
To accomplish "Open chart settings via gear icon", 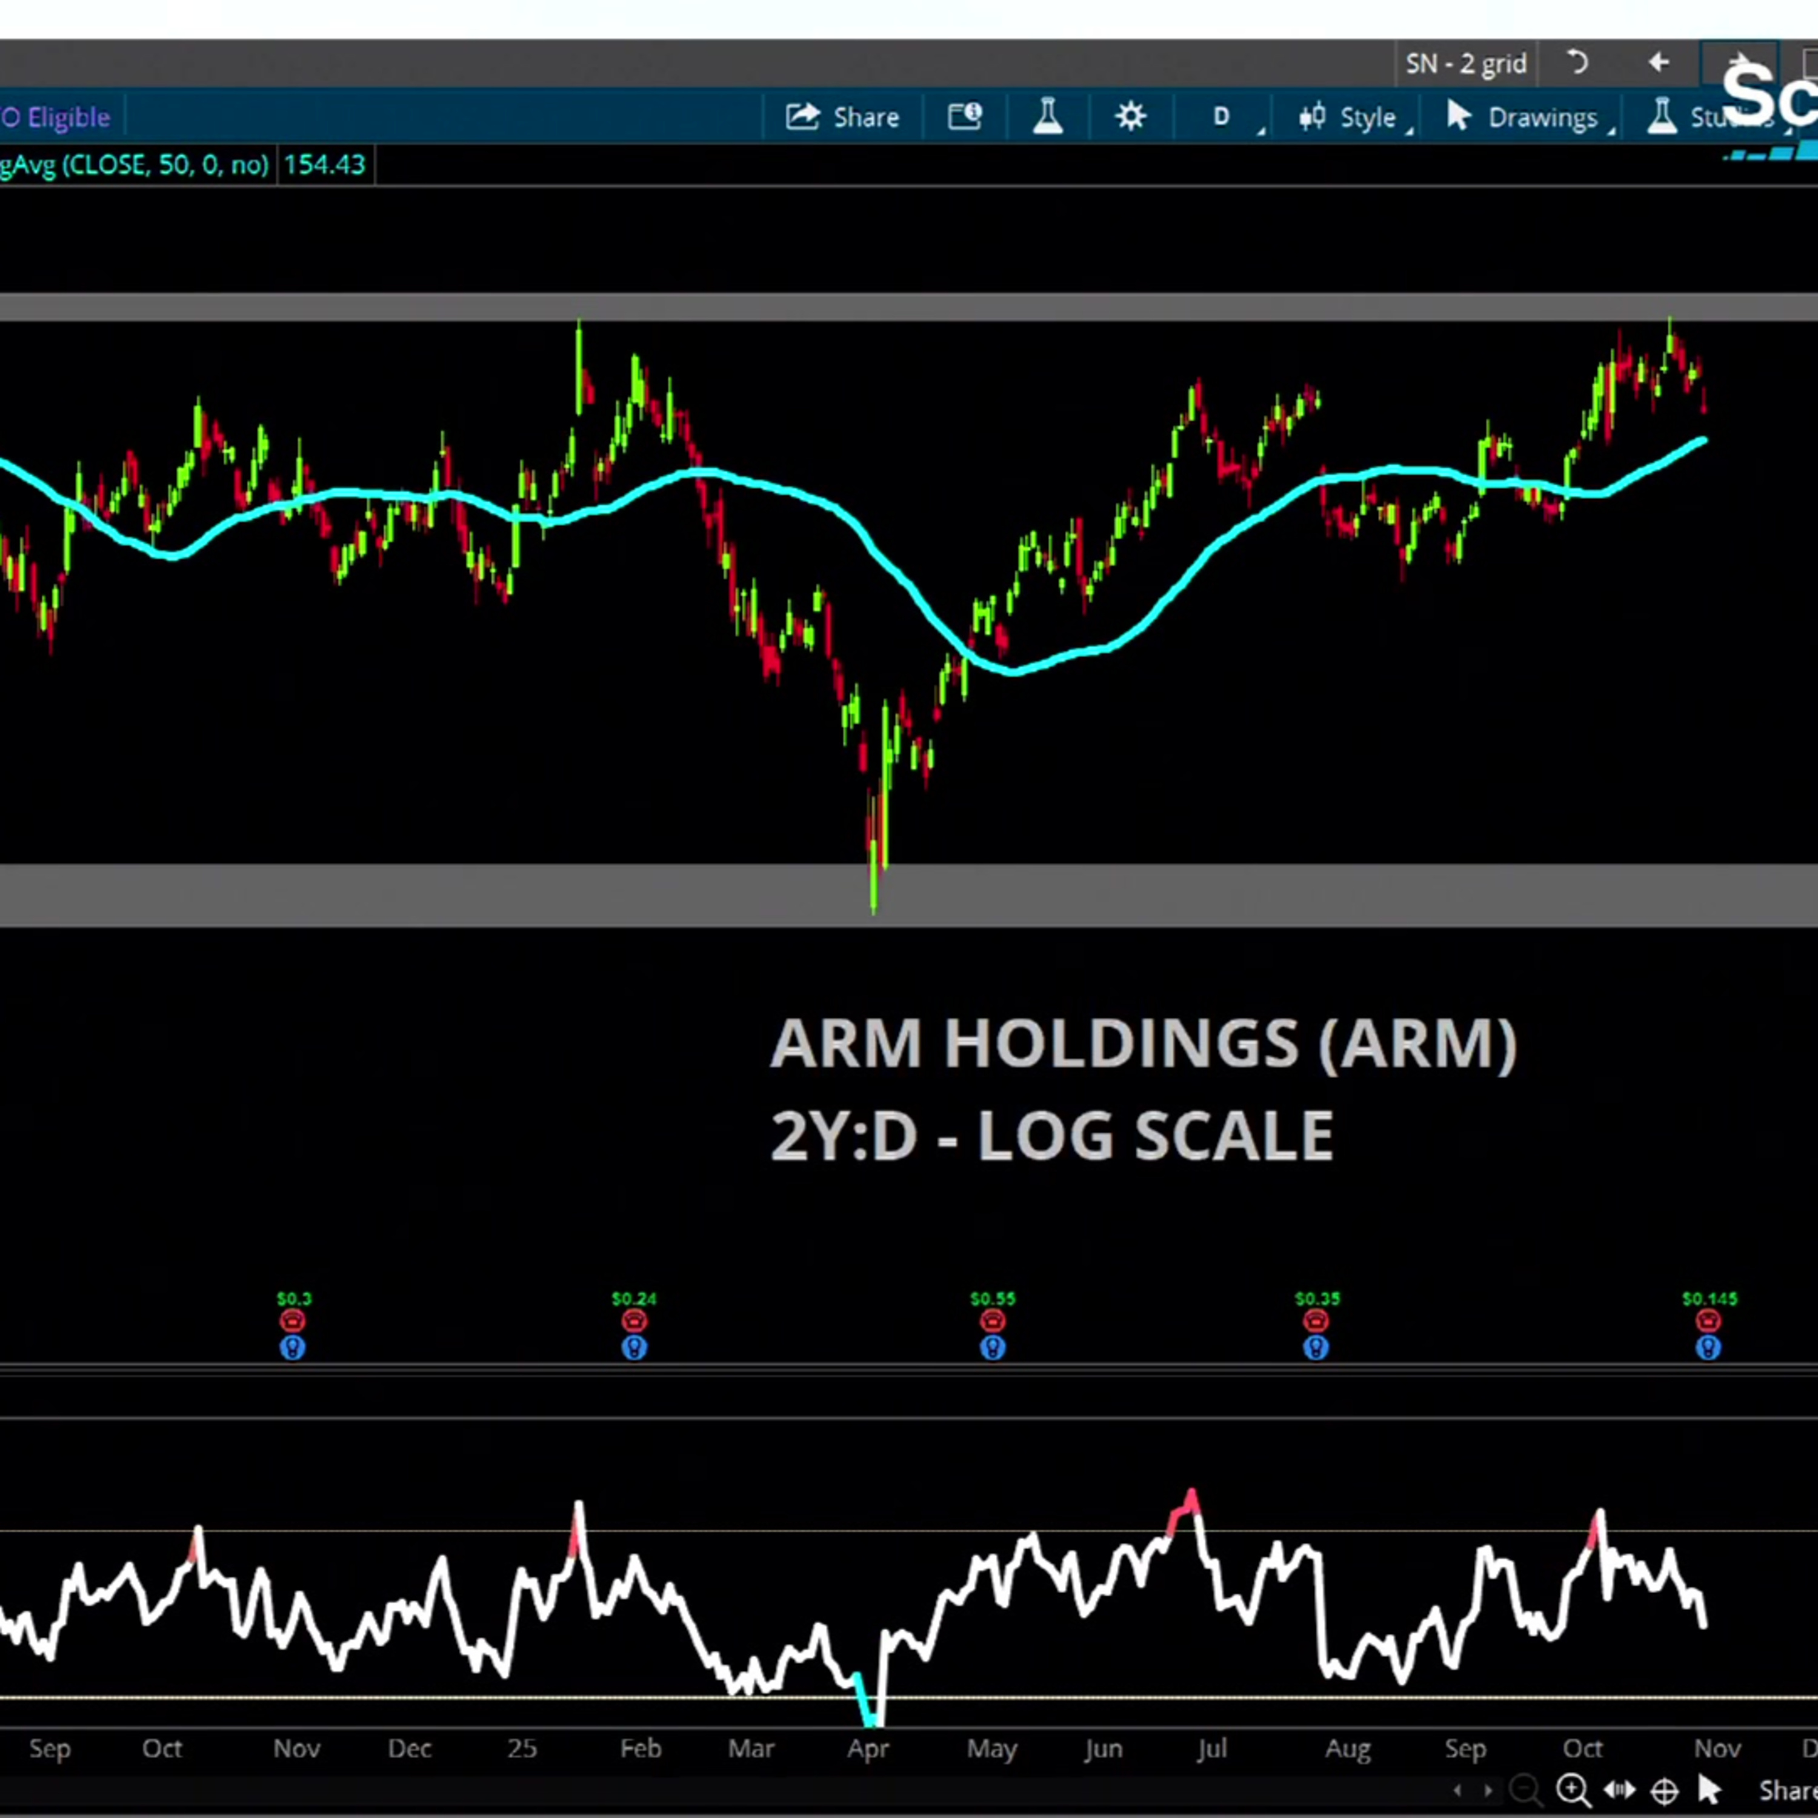I will [x=1131, y=116].
